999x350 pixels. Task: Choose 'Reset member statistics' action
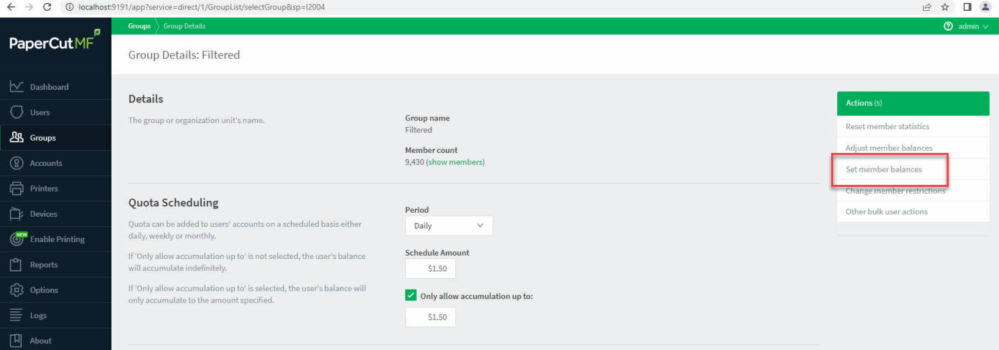tap(887, 126)
